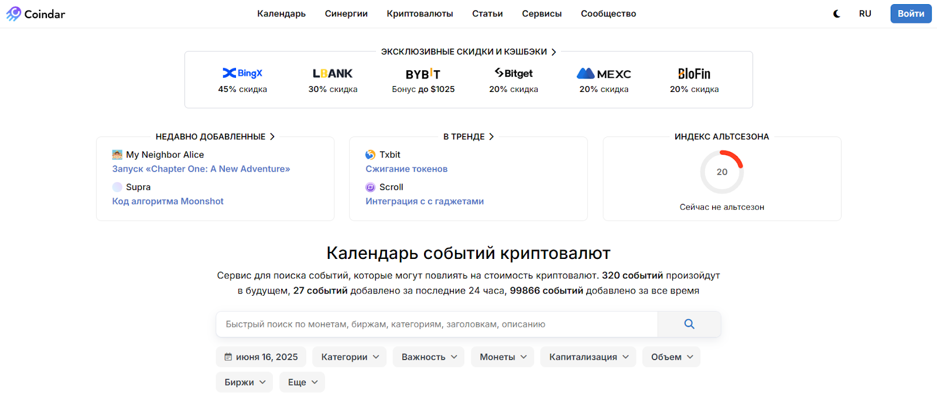Open the Синергии menu
Screen dimensions: 937x396
(x=346, y=13)
